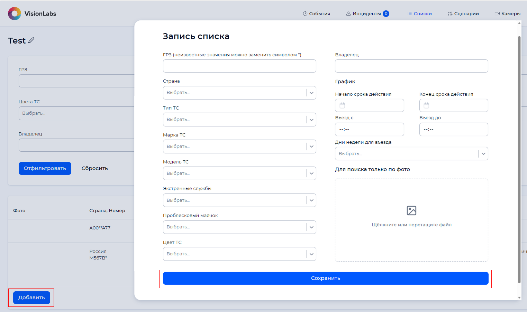Open the Камеры tab
The height and width of the screenshot is (312, 527).
pyautogui.click(x=507, y=14)
